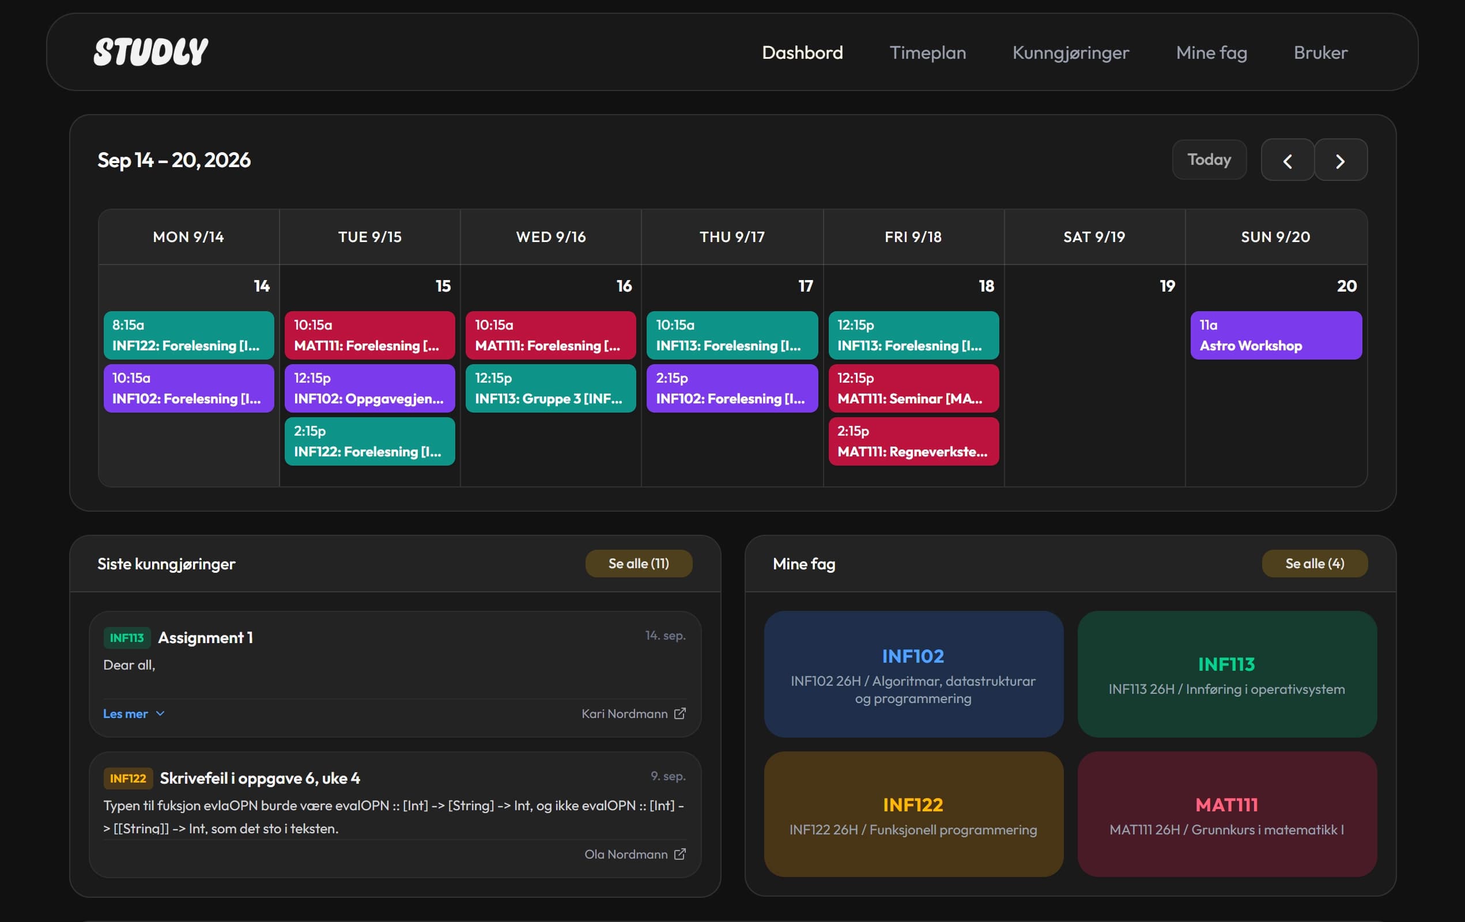The image size is (1465, 922).
Task: Click Skrivefeil i oppgave 6, uke 4 title
Action: [x=260, y=778]
